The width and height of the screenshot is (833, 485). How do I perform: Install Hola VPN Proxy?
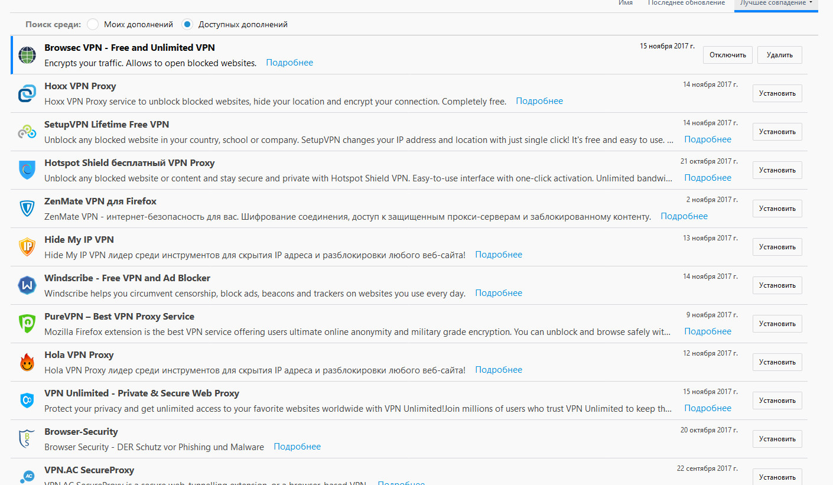pyautogui.click(x=777, y=362)
